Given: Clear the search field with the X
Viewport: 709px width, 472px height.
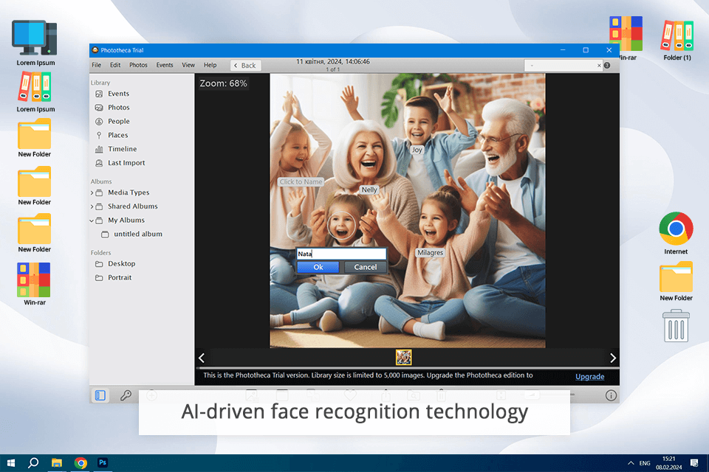Looking at the screenshot, I should point(599,66).
